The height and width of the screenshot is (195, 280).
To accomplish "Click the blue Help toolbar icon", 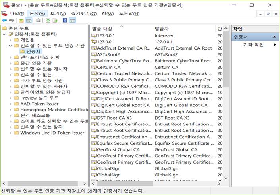I will point(65,20).
